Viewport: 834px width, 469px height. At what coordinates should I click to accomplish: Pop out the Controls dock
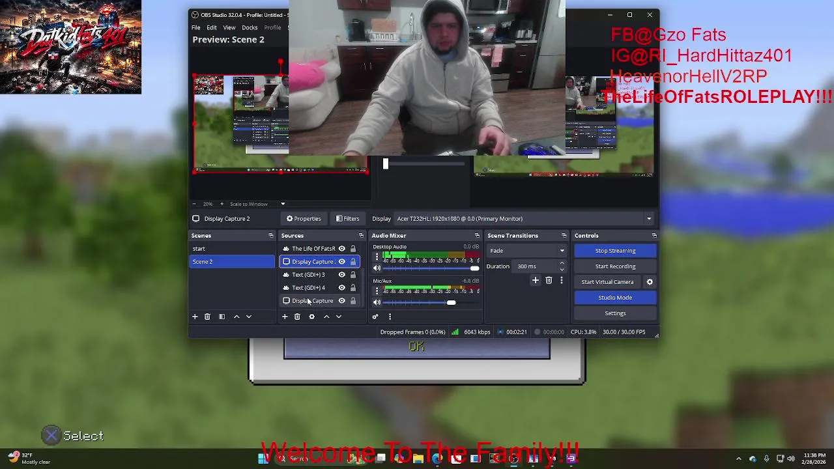click(x=654, y=236)
